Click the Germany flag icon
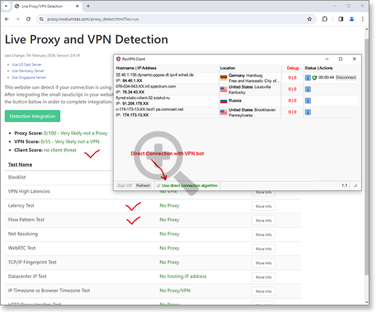 [x=223, y=78]
